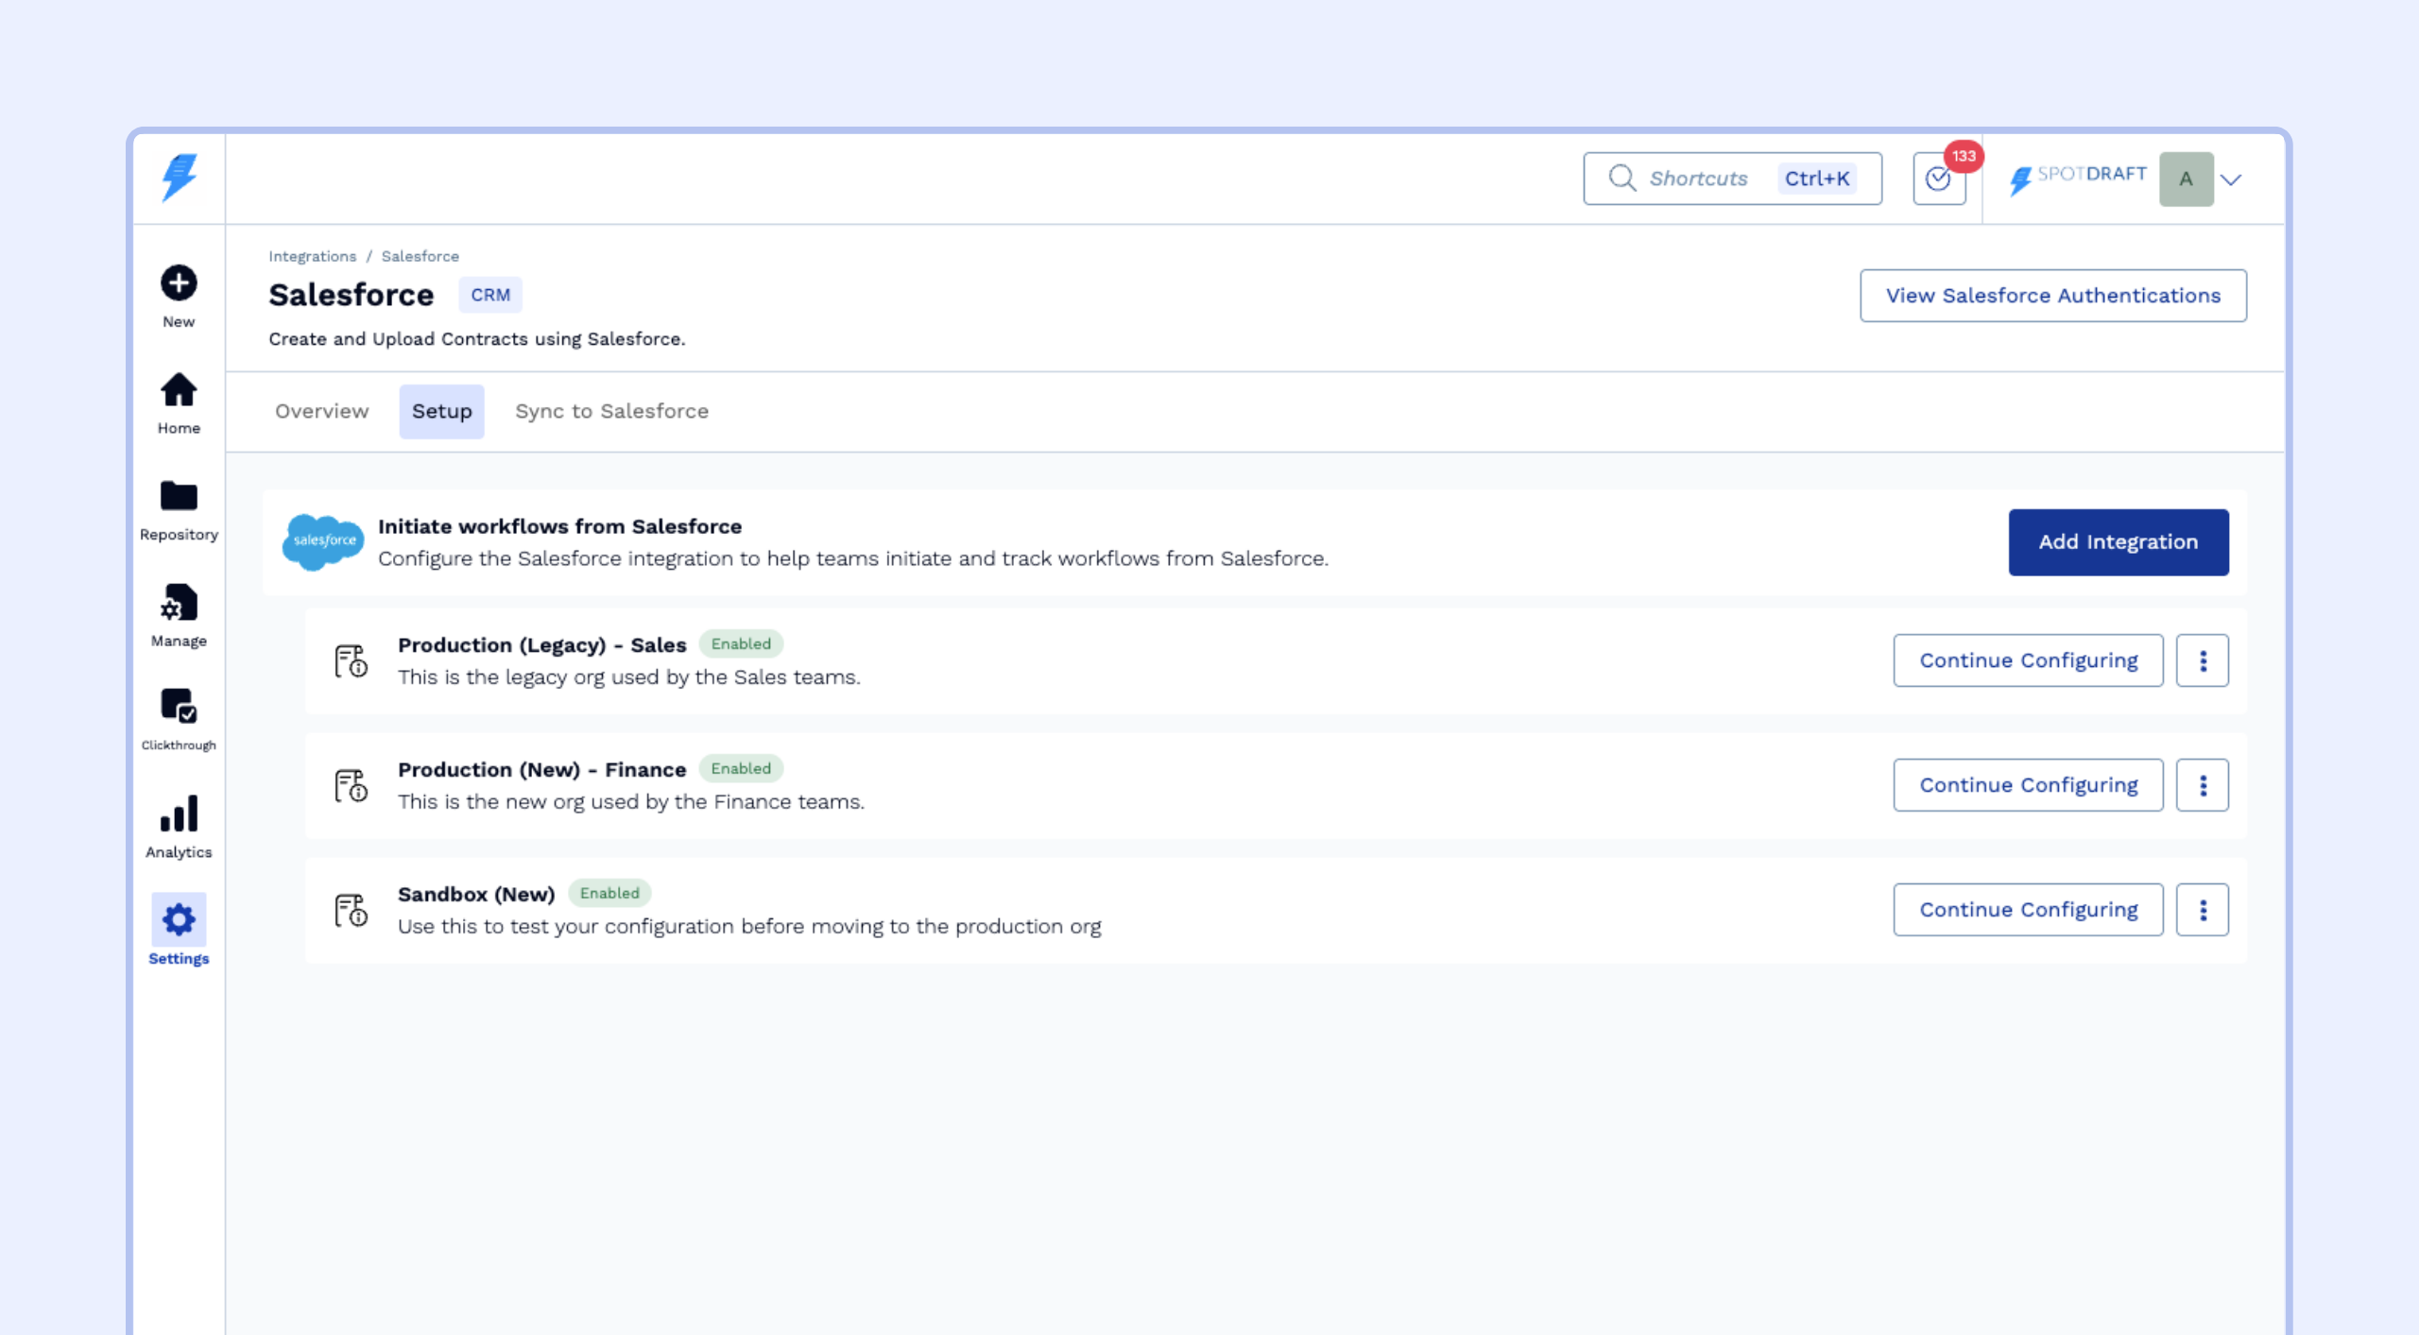Continue Configuring Sandbox (New)

click(x=2028, y=910)
